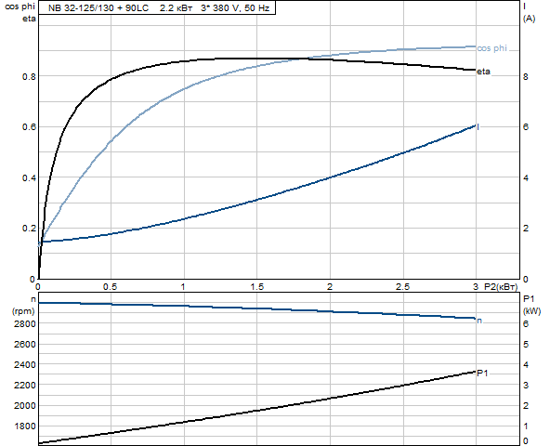Click the n speed curve label
Image resolution: width=550 pixels, height=446 pixels.
(x=479, y=321)
